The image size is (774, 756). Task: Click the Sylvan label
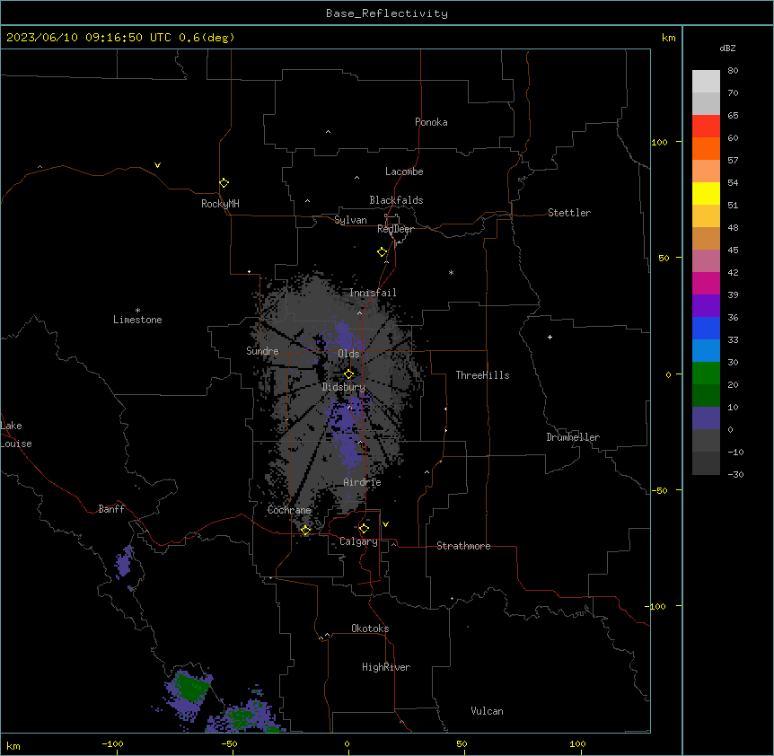tap(350, 220)
